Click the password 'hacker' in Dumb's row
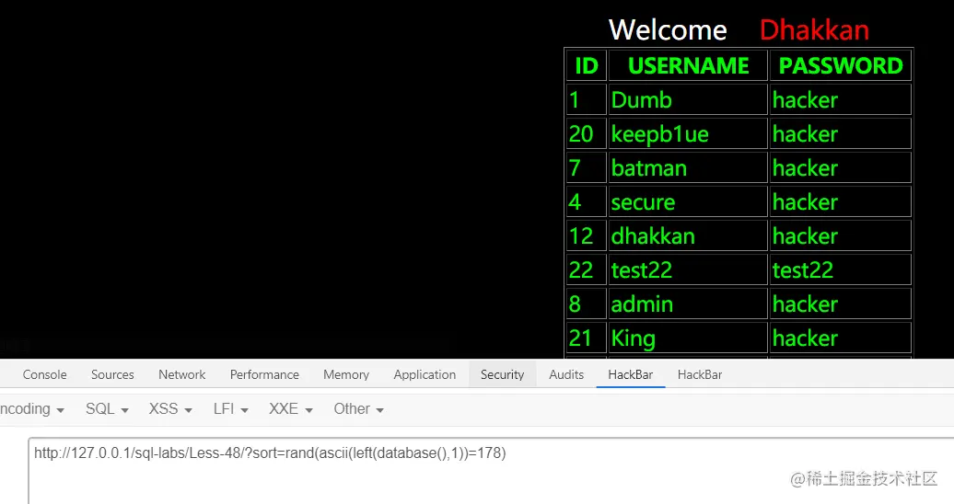954x504 pixels. [x=840, y=99]
